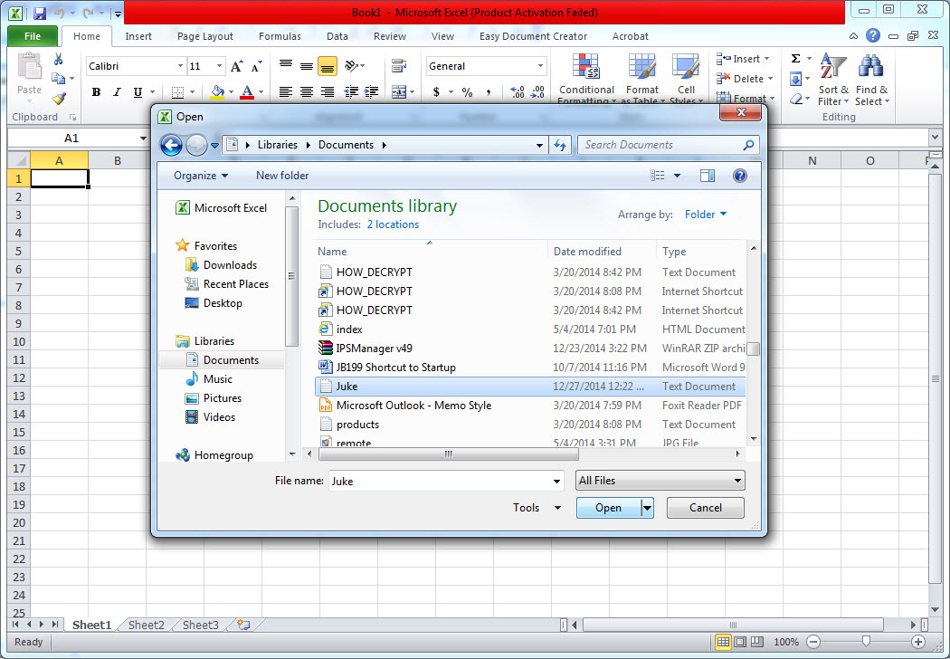Click the zoom slider in status bar

click(x=866, y=642)
